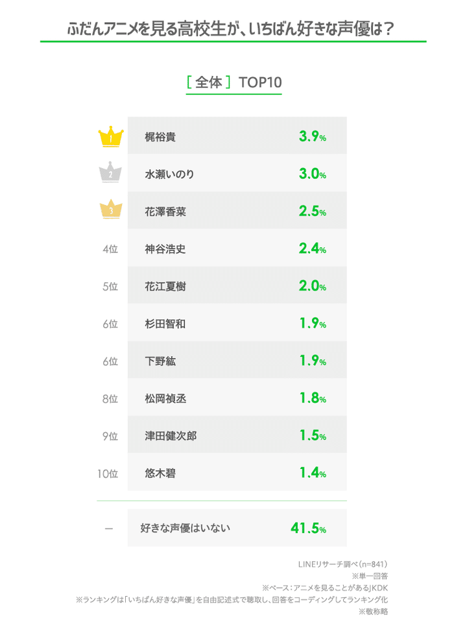Click 松岡禎丞 ranked eighth
This screenshot has width=467, height=635.
tap(165, 399)
